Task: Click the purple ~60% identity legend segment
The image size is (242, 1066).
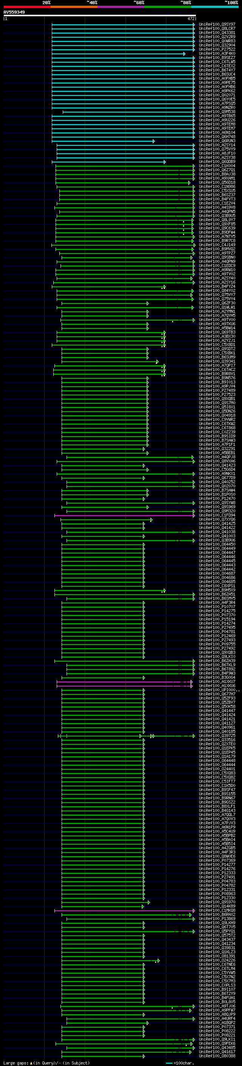Action: point(121,7)
